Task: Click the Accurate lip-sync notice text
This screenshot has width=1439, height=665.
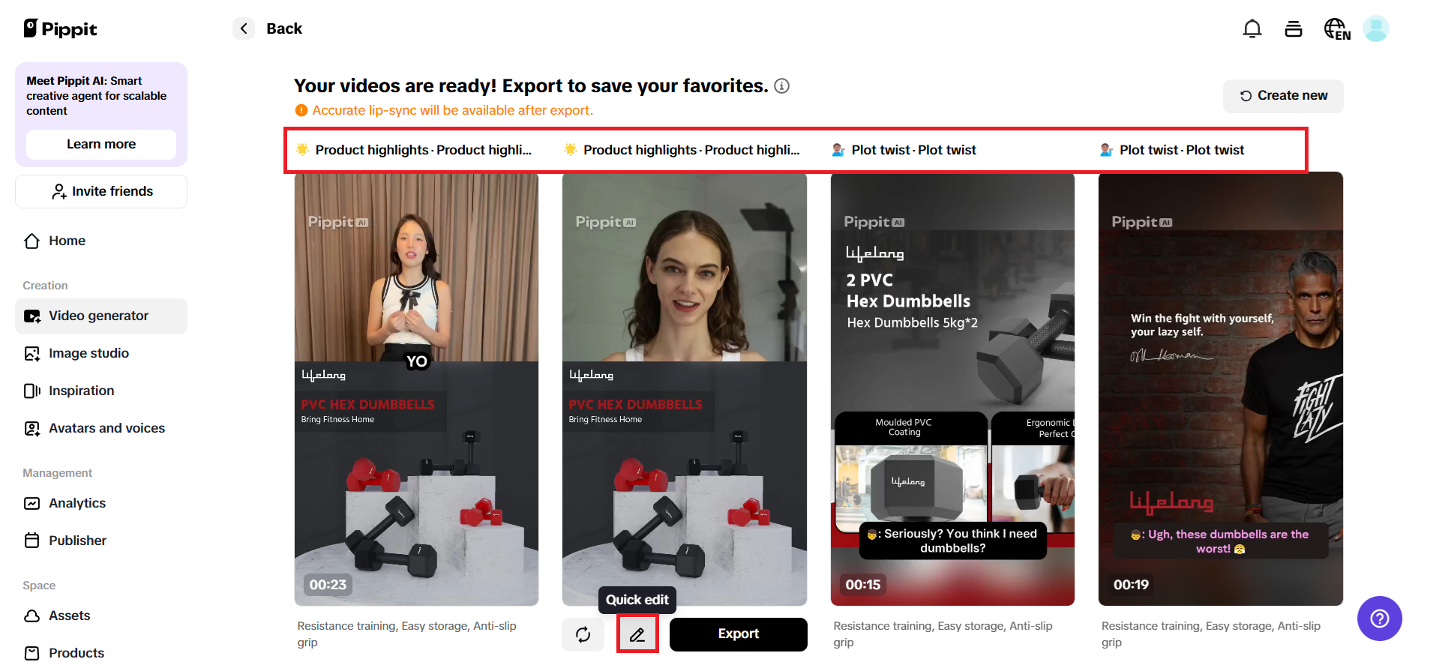Action: (x=452, y=110)
